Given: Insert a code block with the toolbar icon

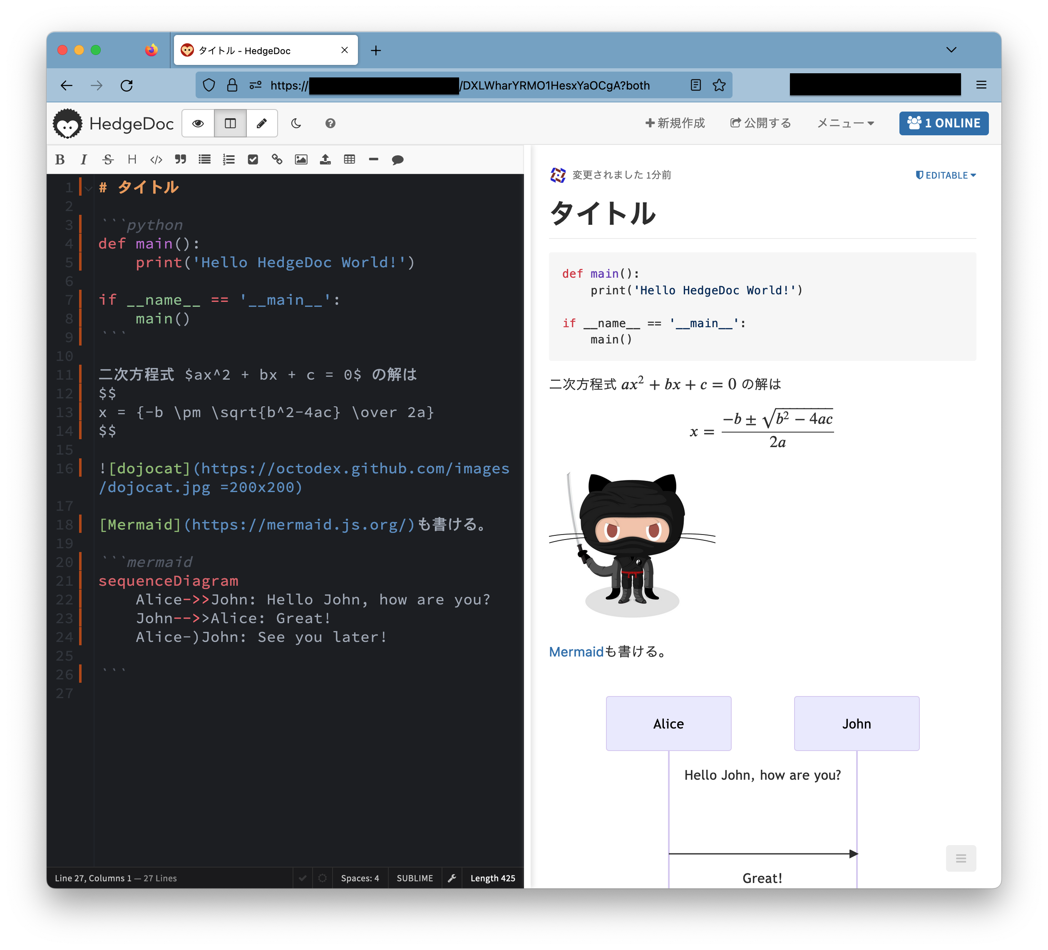Looking at the screenshot, I should 156,159.
